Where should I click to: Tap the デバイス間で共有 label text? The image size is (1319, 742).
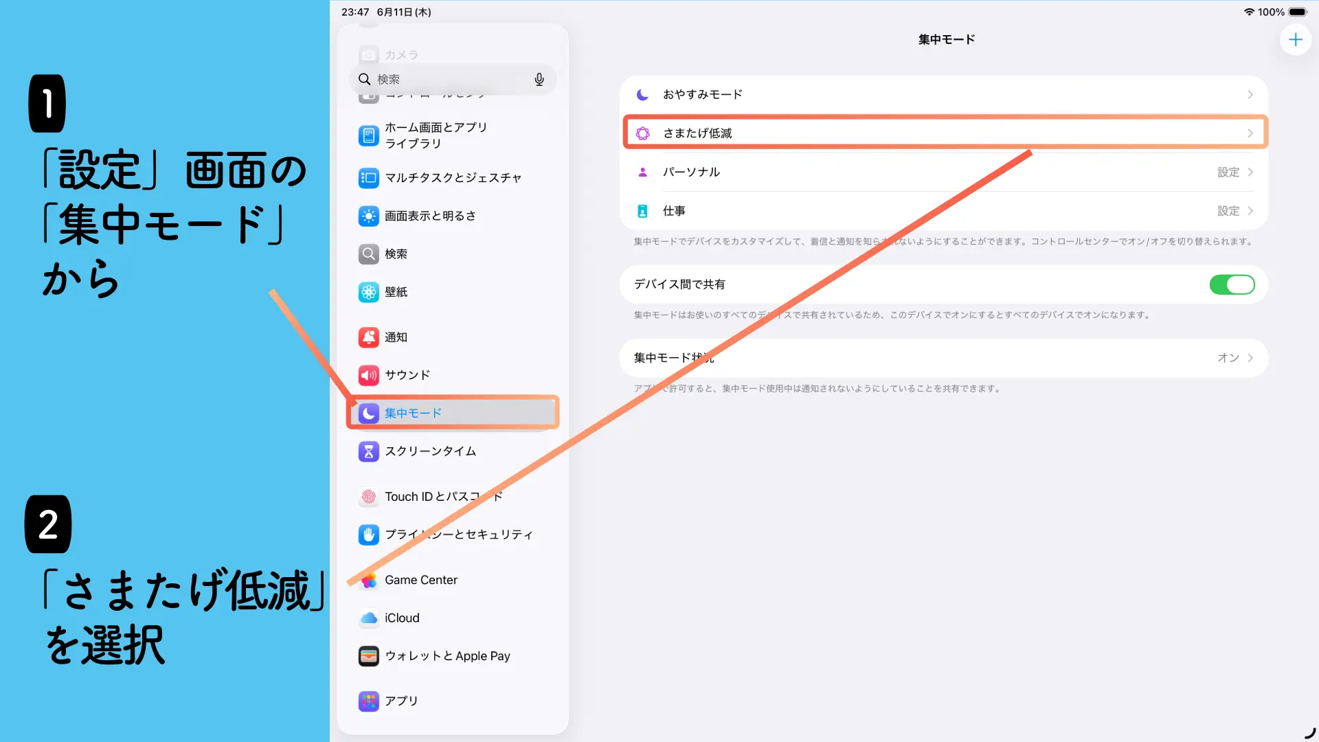pos(679,284)
